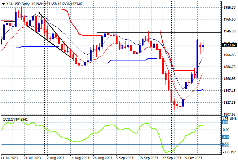
Task: Click the 1986.30 price axis label
Action: (x=229, y=7)
